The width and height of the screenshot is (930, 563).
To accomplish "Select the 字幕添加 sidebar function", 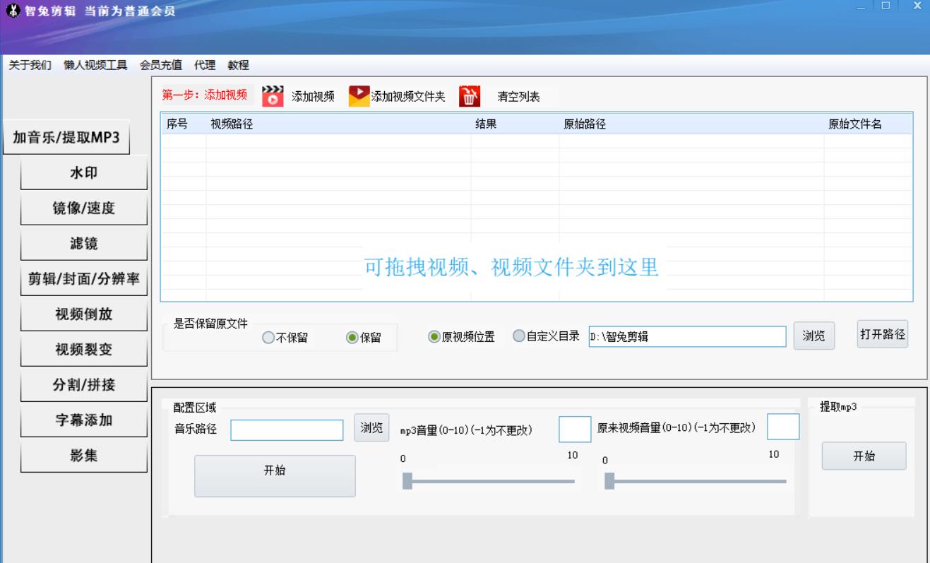I will [x=83, y=420].
